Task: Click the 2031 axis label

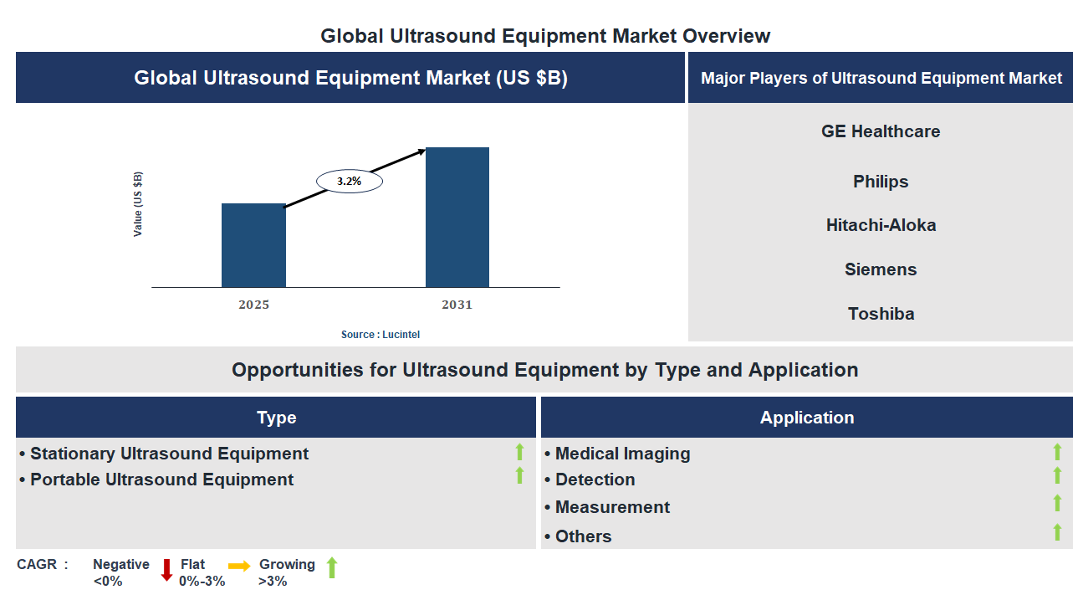Action: pos(457,305)
